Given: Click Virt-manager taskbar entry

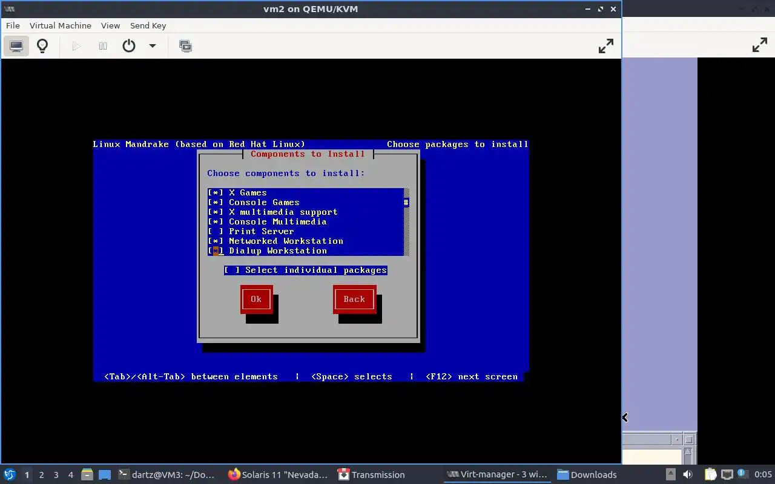Looking at the screenshot, I should (497, 474).
